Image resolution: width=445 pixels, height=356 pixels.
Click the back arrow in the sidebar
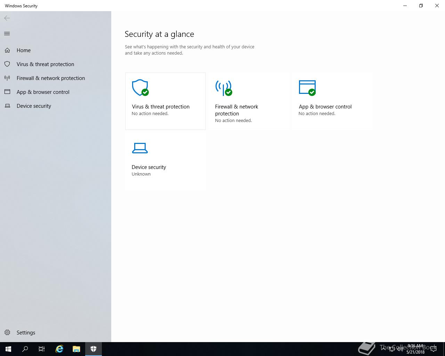[x=7, y=18]
